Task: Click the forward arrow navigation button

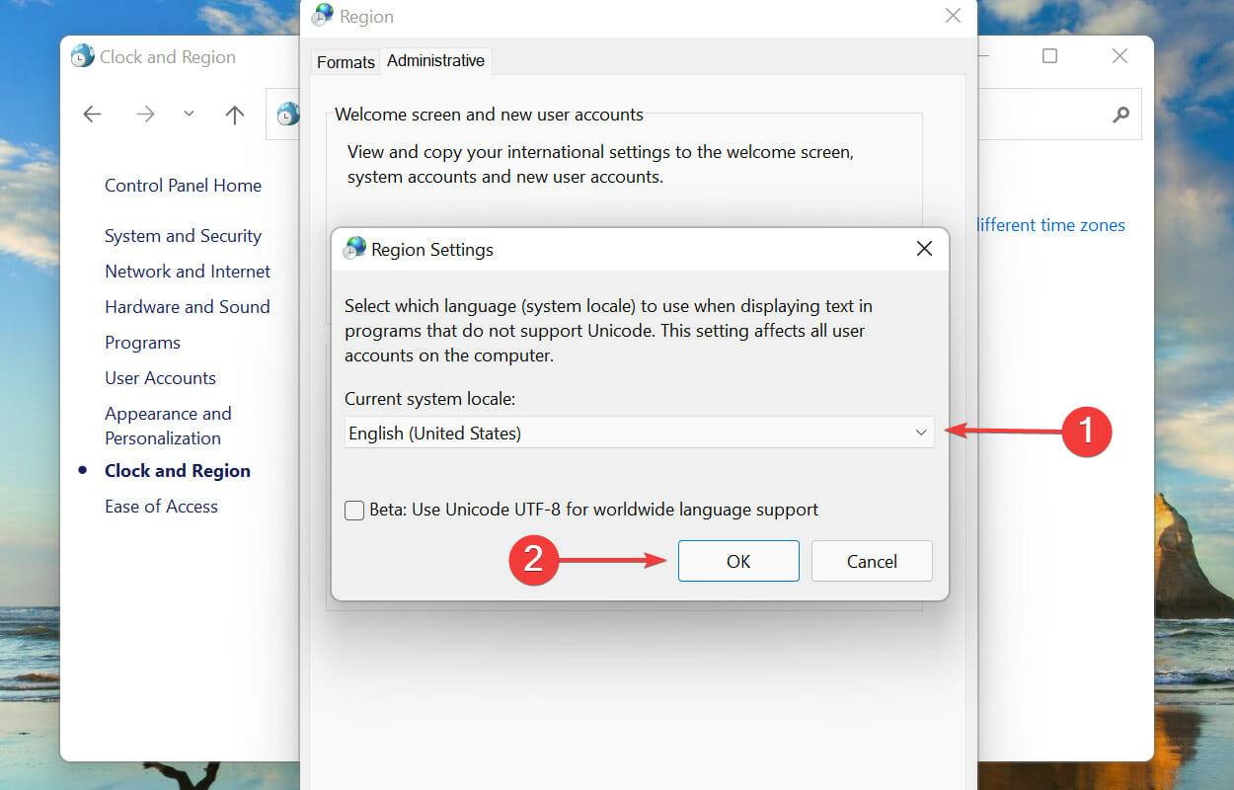Action: [145, 115]
